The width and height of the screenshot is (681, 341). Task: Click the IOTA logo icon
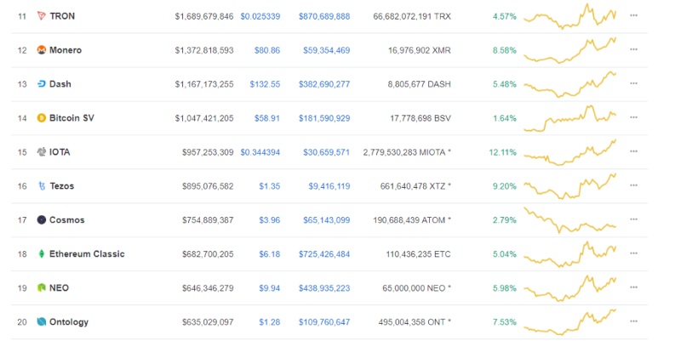[41, 152]
